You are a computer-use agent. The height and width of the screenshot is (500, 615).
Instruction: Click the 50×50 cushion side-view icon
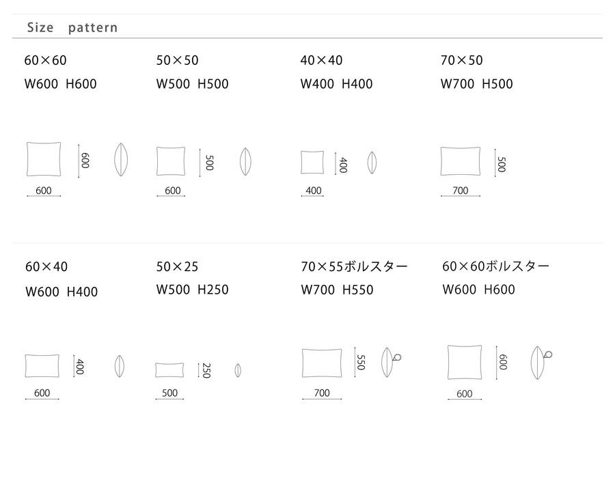click(x=245, y=161)
